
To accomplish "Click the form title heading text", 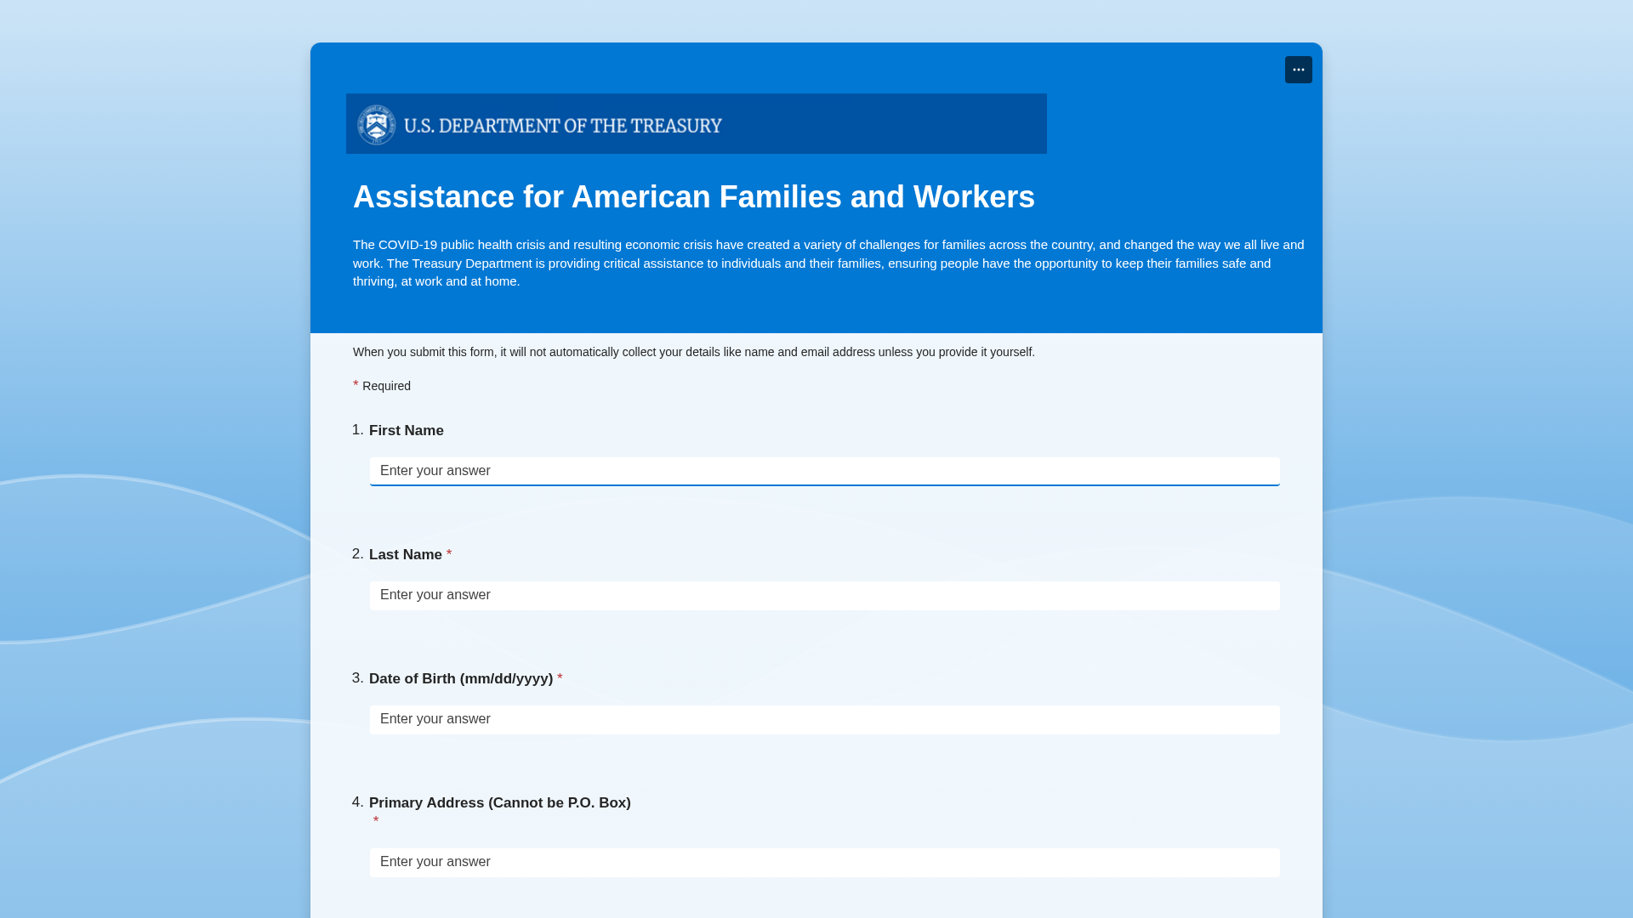I will coord(693,197).
